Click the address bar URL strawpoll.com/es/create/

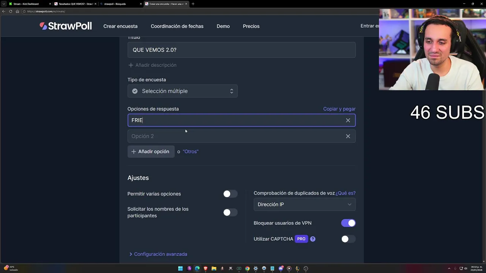[x=46, y=11]
